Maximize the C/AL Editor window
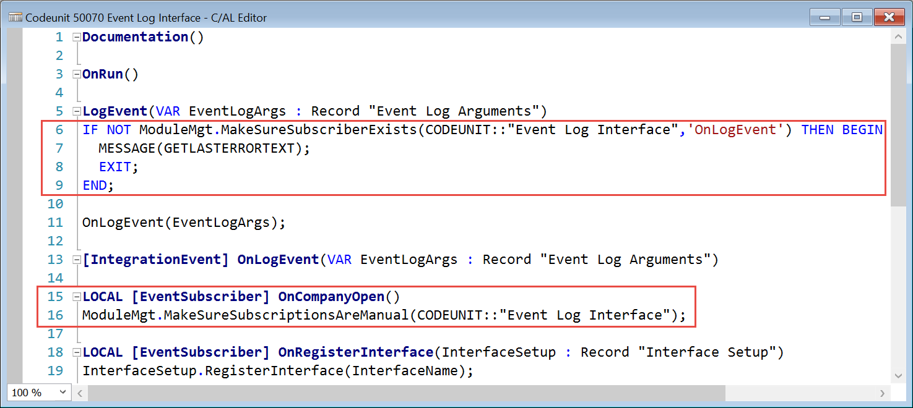Viewport: 913px width, 408px height. click(857, 17)
